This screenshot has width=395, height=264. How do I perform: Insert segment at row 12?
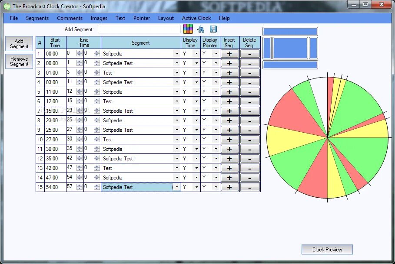[x=230, y=159]
